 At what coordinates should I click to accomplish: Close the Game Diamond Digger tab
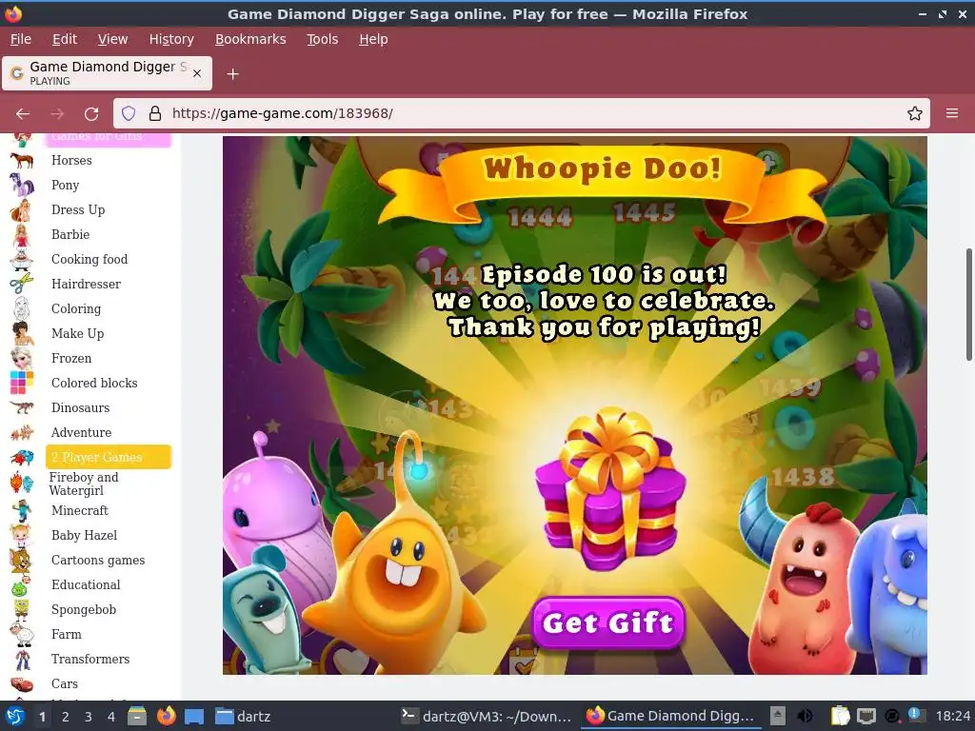(x=197, y=73)
